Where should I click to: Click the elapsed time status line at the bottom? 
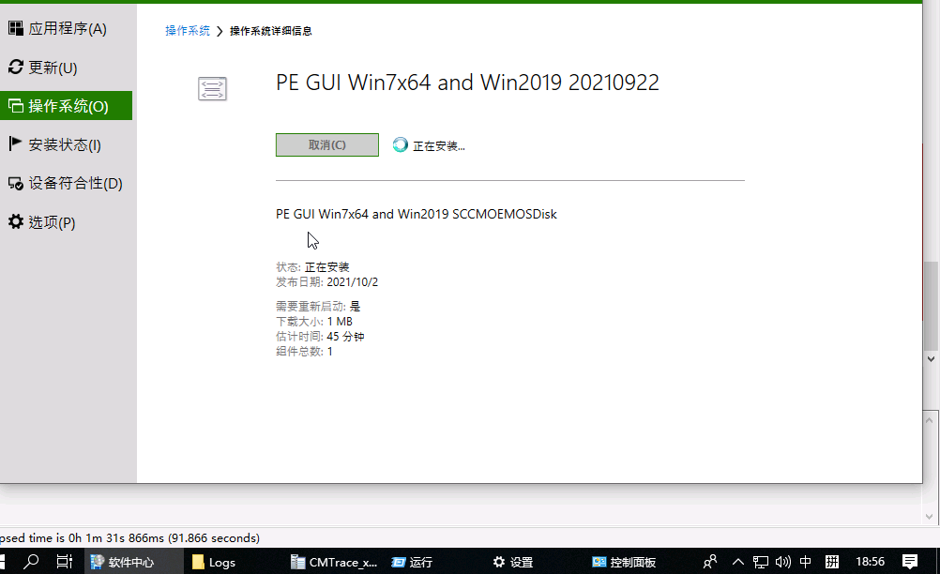[x=130, y=537]
